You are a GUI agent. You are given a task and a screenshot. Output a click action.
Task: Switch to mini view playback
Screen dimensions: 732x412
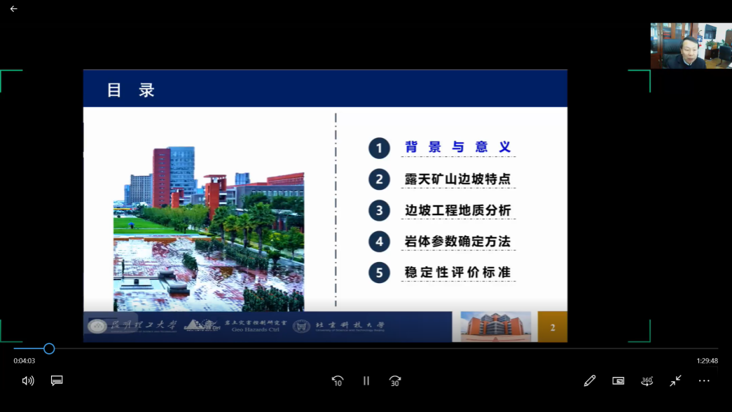[x=618, y=380]
